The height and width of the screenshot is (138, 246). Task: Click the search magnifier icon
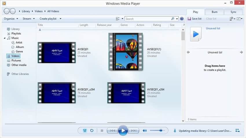[x=172, y=19]
